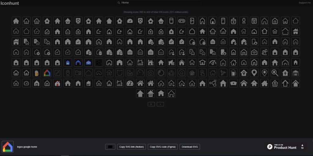Select the garage with car icon
Screen dimensions: 313x156
(x=296, y=73)
